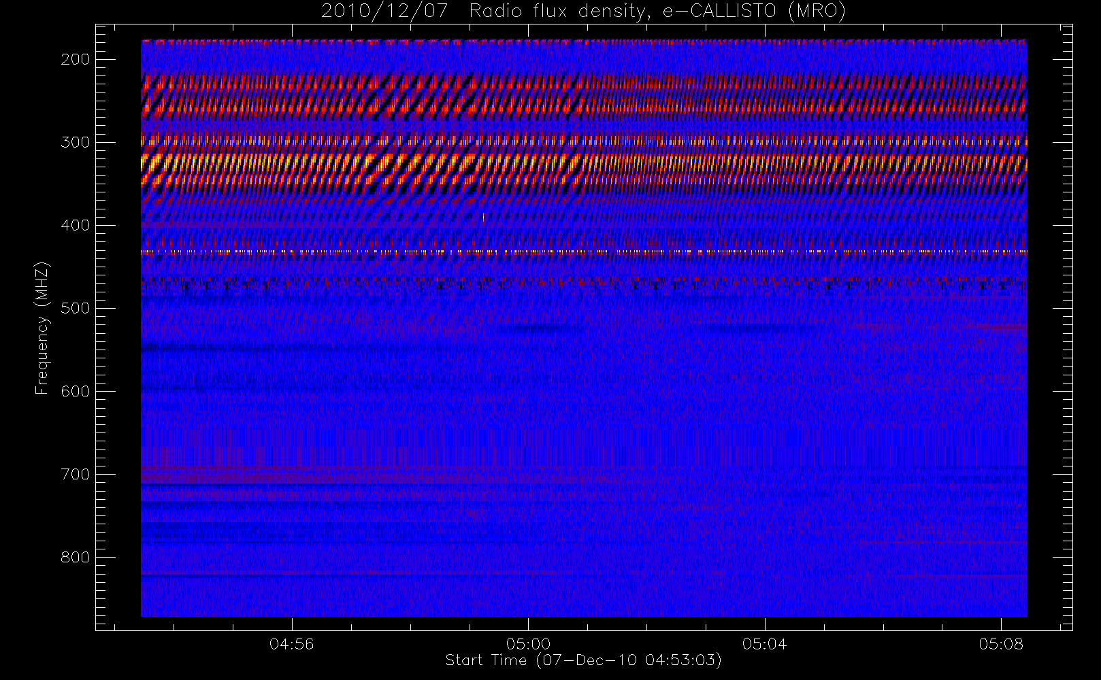Click the 'Frequency (MHz)' axis label
Screen dimensions: 1101x680
42,328
